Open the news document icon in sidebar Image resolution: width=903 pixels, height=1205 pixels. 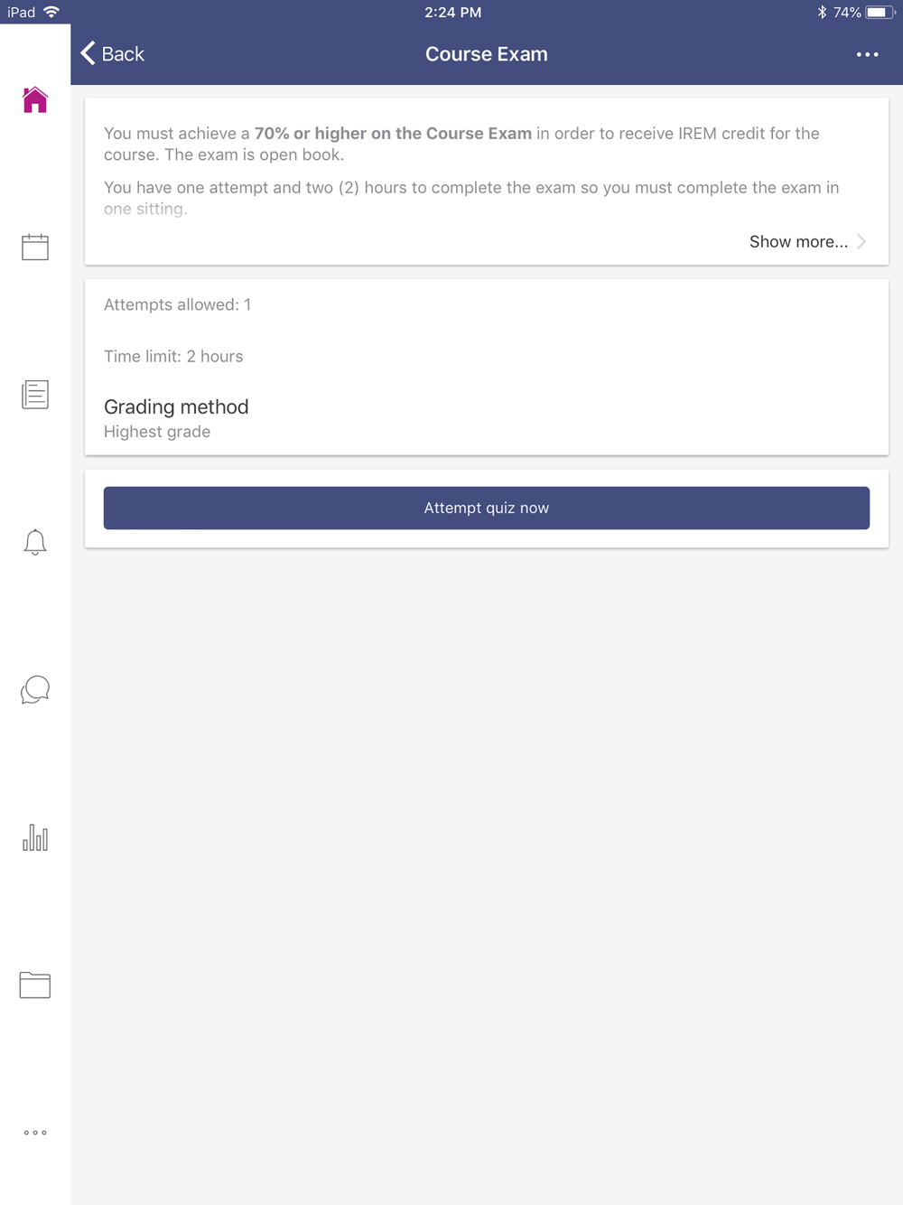[35, 395]
